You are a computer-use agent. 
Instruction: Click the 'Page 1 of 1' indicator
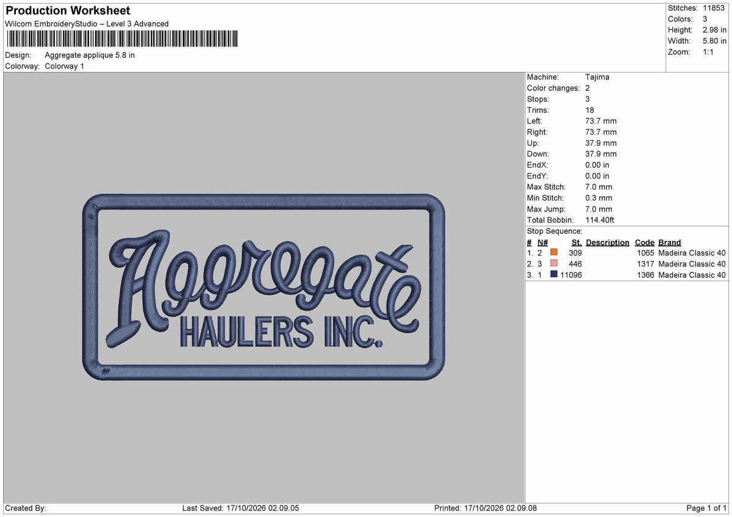pyautogui.click(x=706, y=508)
